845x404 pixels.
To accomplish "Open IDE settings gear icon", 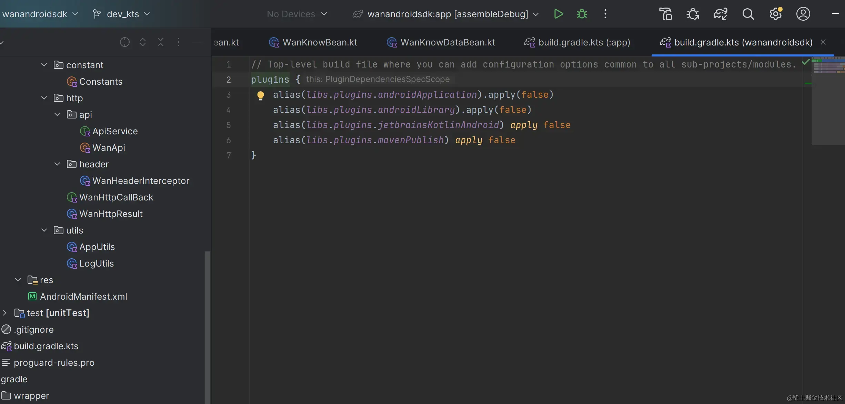I will pos(775,14).
